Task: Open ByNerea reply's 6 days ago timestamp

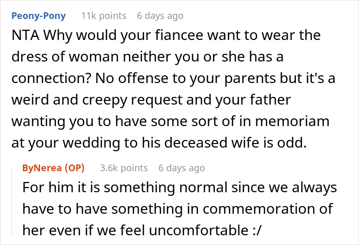Action: [x=182, y=168]
